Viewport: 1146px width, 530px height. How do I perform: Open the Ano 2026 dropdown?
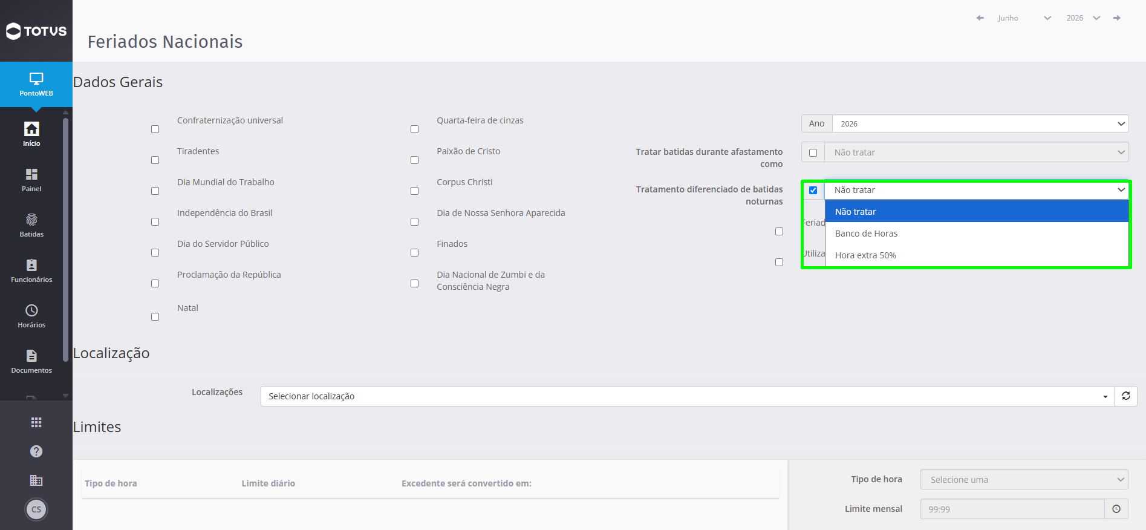coord(980,123)
